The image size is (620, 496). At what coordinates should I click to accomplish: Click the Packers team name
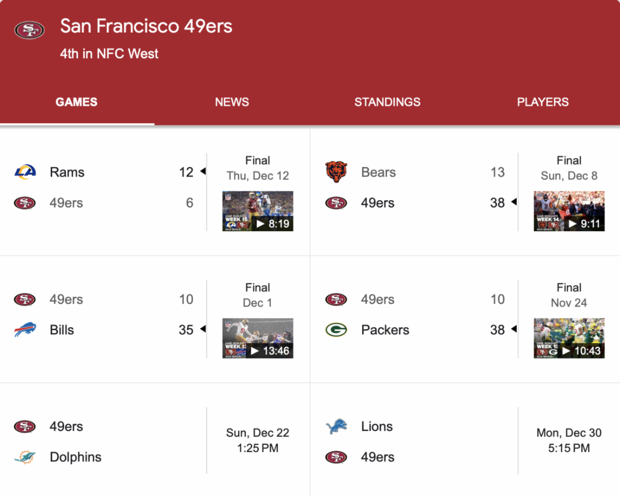coord(385,330)
